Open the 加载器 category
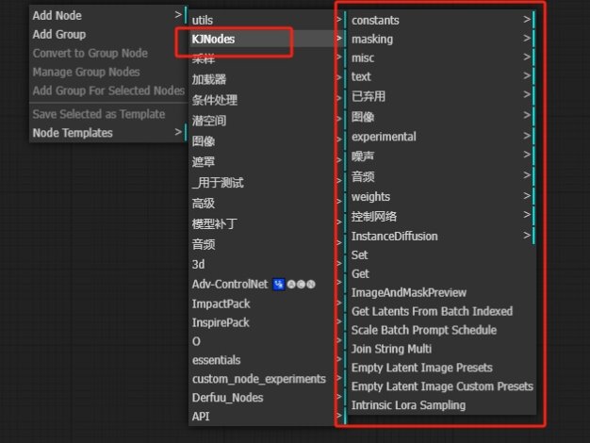 coord(267,79)
